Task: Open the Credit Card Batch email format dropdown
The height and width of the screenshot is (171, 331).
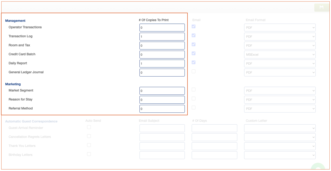Action: (x=280, y=54)
